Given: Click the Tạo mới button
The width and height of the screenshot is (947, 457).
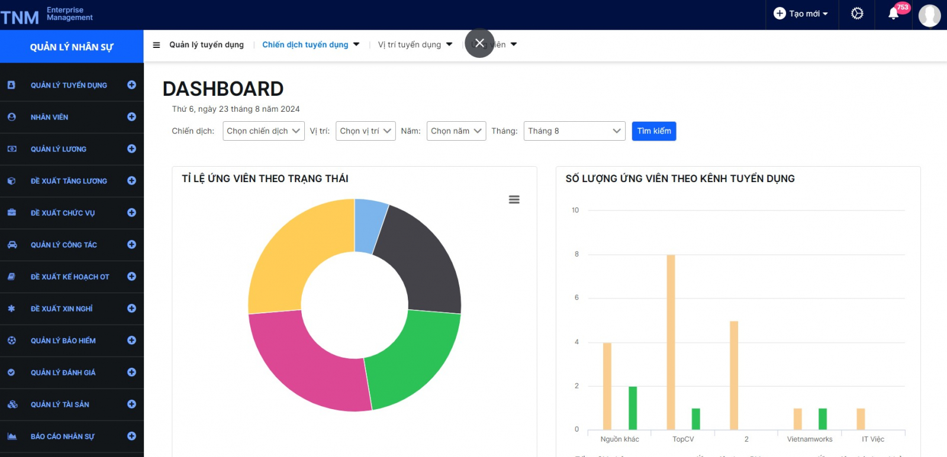Looking at the screenshot, I should 801,14.
